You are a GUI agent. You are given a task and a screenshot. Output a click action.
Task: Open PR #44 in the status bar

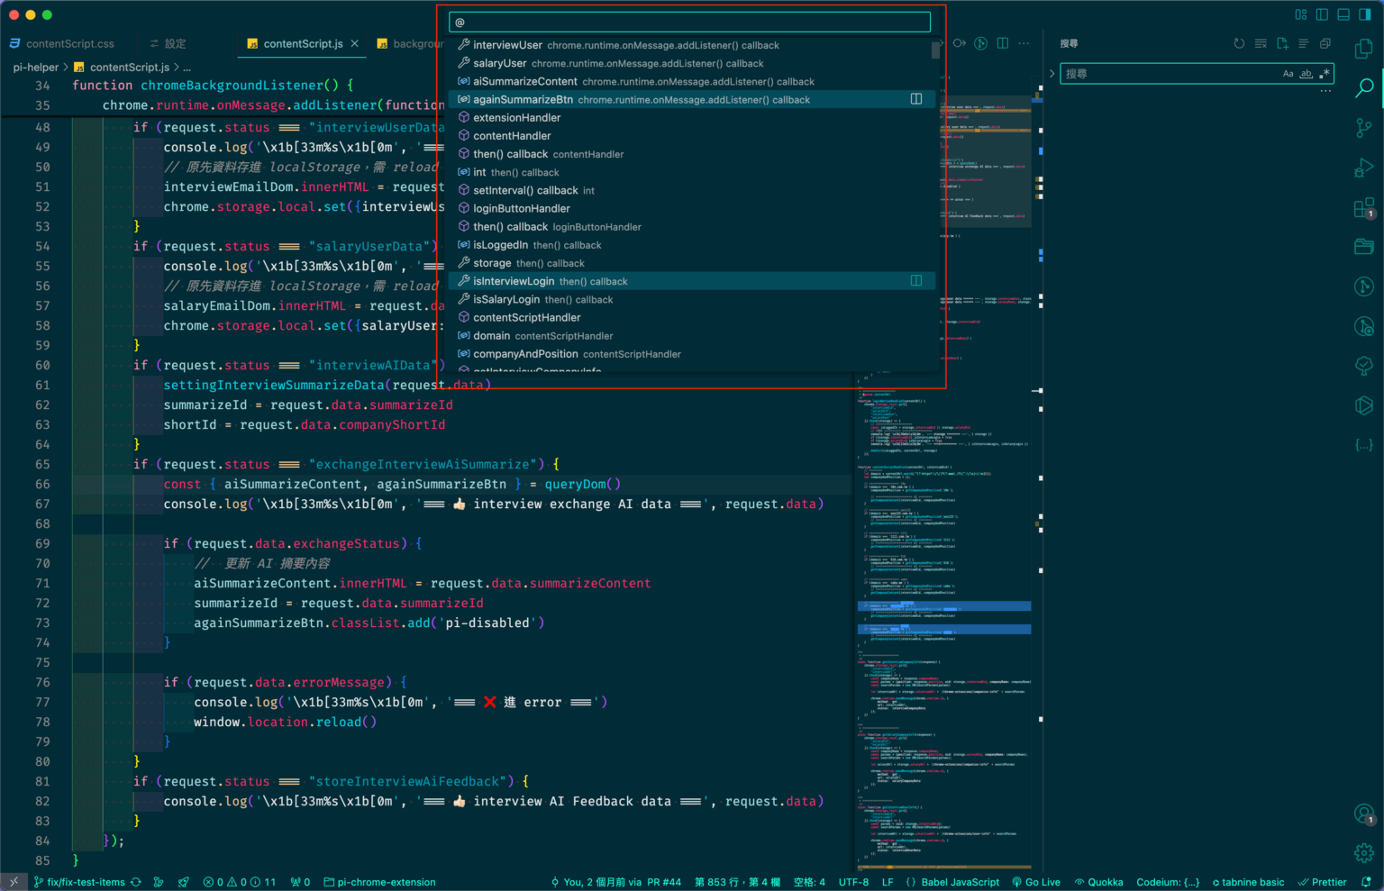pos(666,882)
